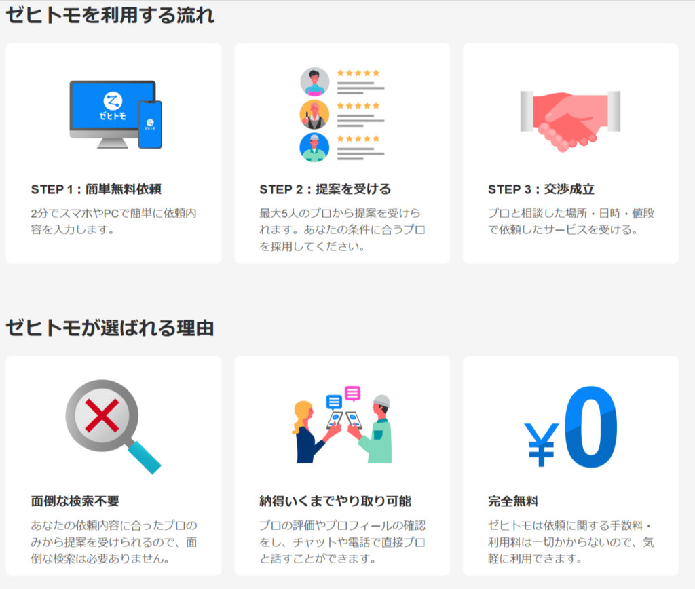
Task: Click the '完全無料' card title
Action: (513, 501)
